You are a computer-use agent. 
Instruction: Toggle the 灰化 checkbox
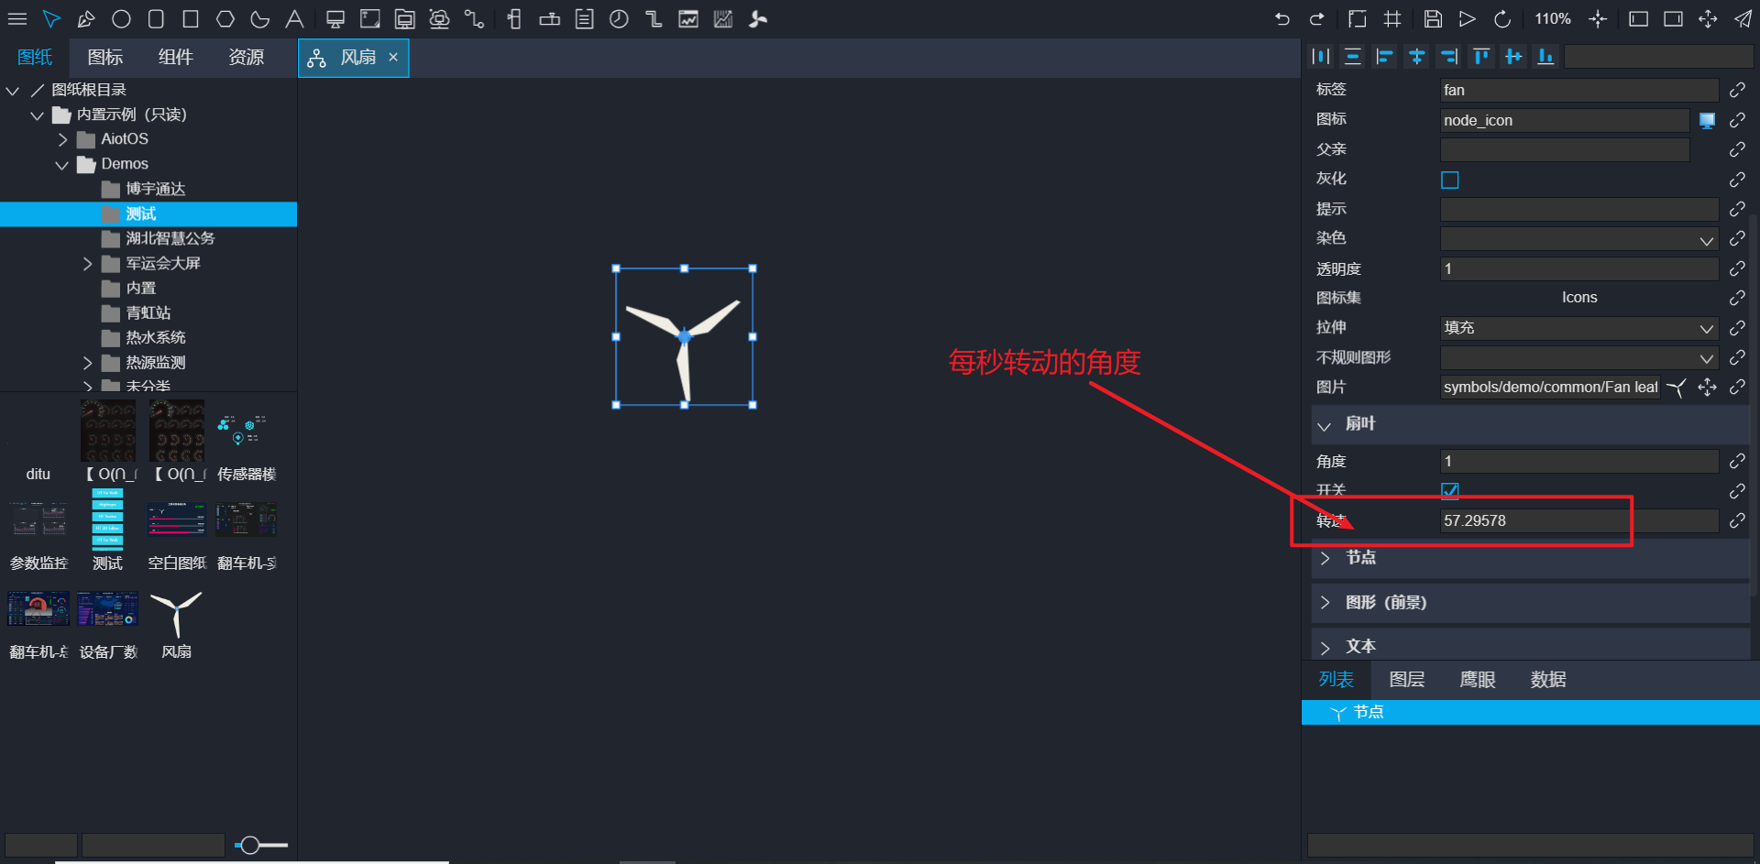(x=1449, y=180)
